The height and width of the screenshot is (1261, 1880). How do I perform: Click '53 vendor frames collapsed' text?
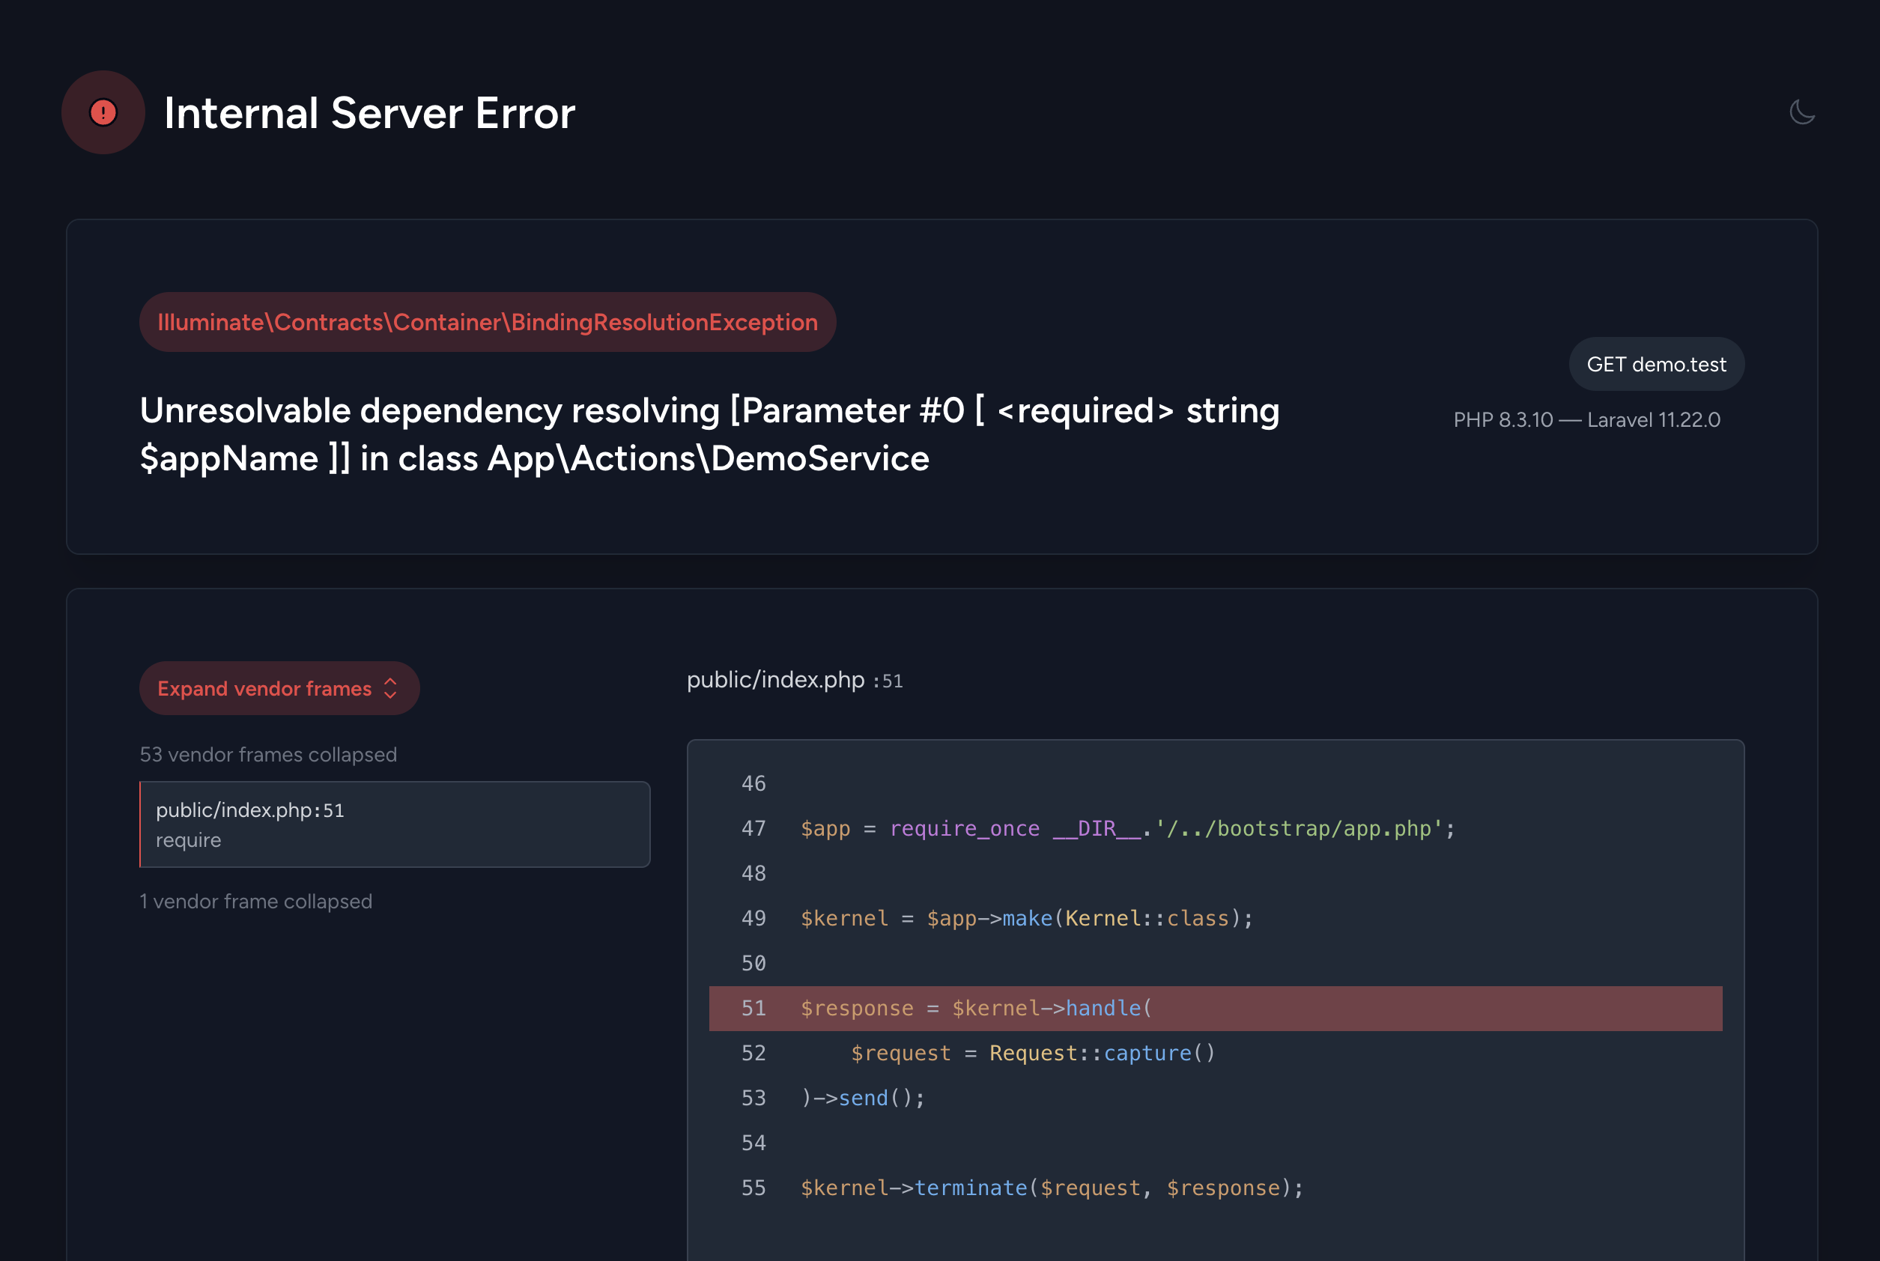point(269,754)
